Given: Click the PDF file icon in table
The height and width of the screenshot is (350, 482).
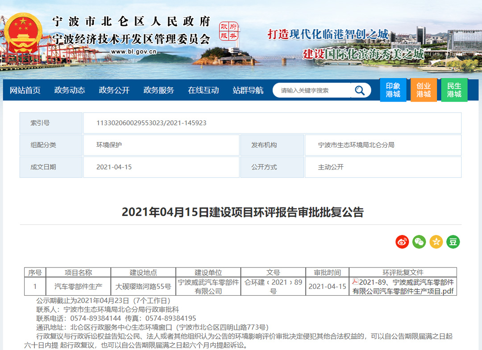Looking at the screenshot, I should click(355, 282).
